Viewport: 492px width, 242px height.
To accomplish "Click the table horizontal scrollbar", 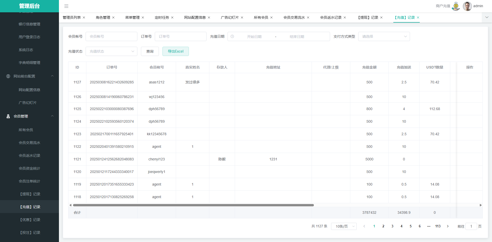I will point(193,205).
